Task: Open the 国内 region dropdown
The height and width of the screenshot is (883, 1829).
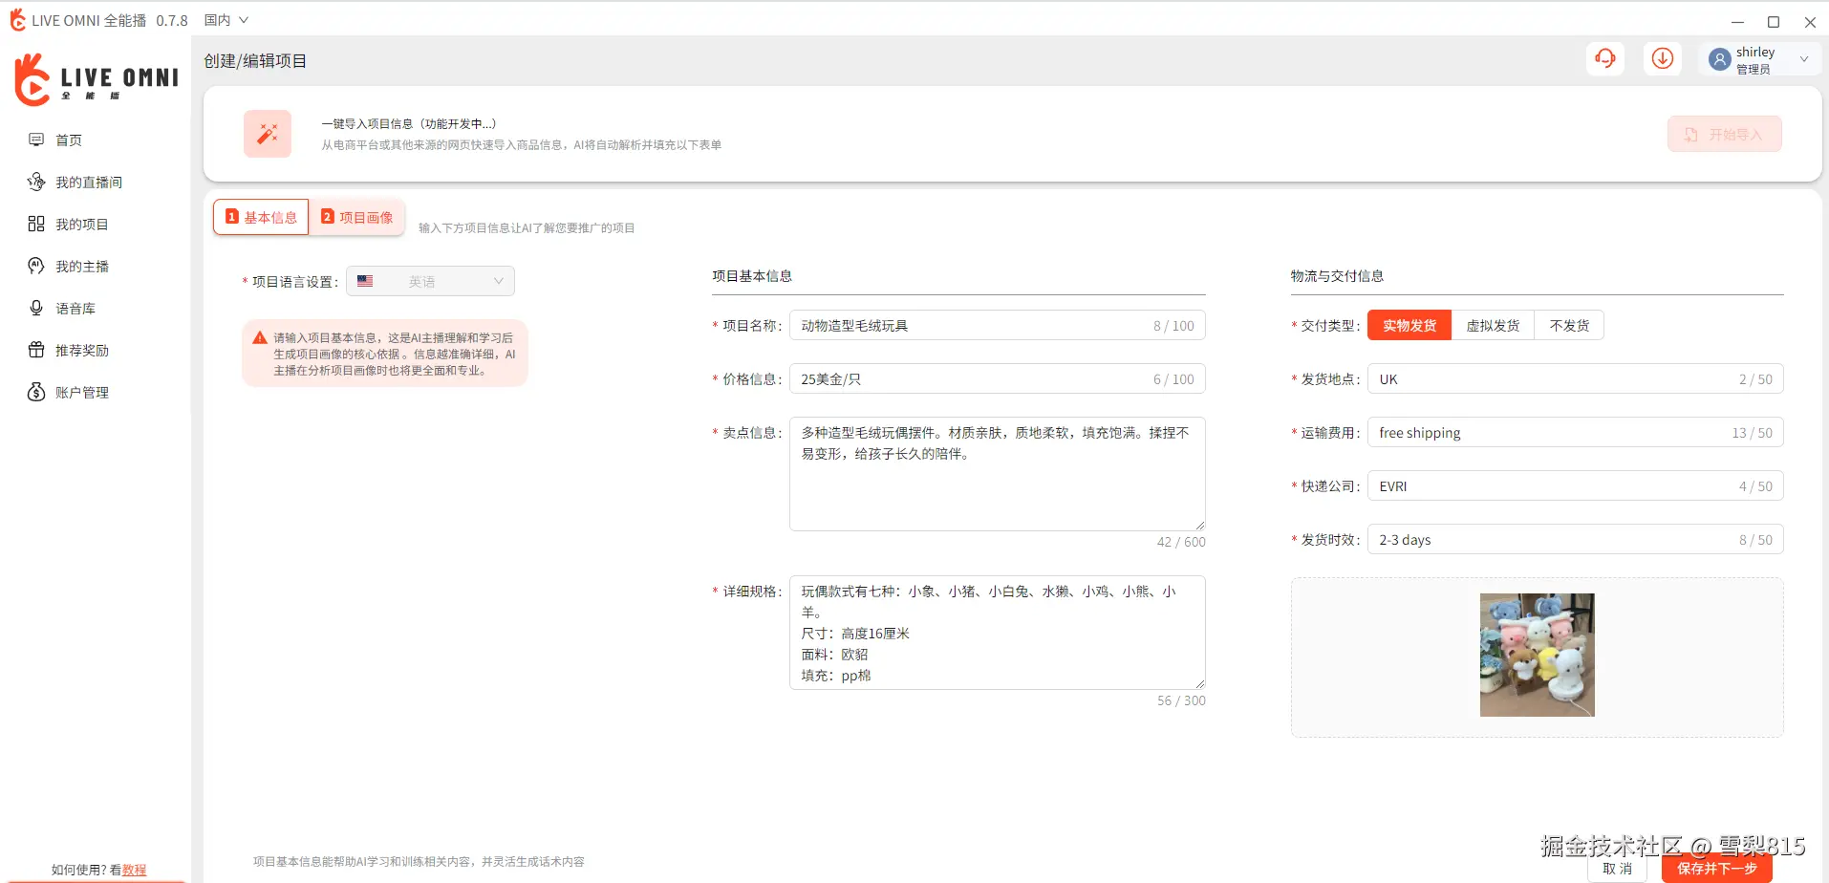Action: click(226, 20)
